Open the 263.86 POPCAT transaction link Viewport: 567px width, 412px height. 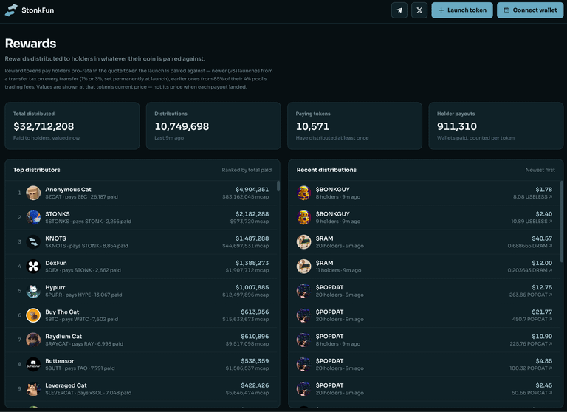tap(531, 295)
